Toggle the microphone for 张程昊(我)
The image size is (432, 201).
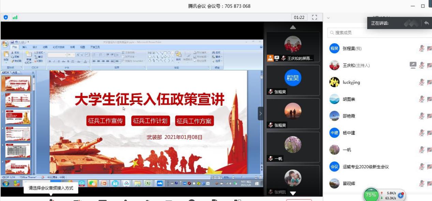tap(422, 48)
